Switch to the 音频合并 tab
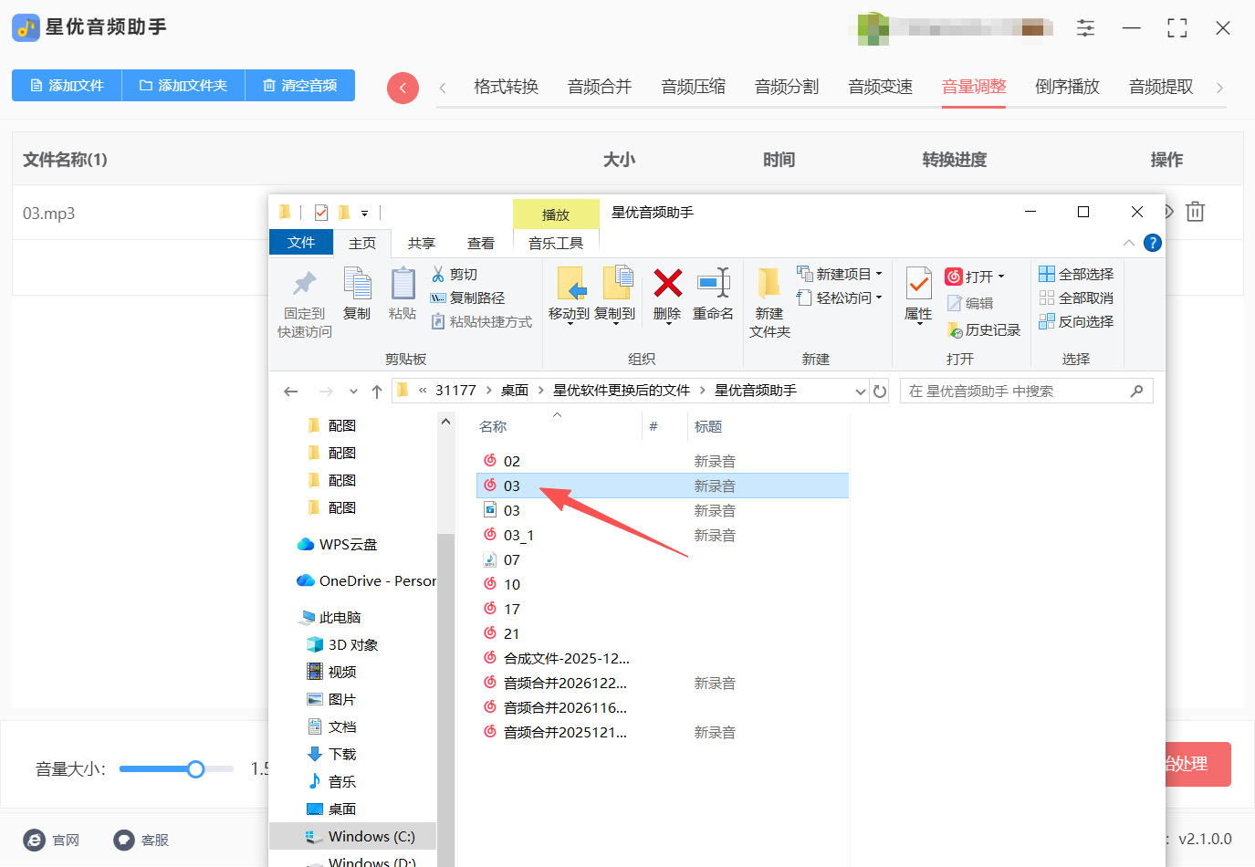Viewport: 1255px width, 867px height. pos(600,87)
